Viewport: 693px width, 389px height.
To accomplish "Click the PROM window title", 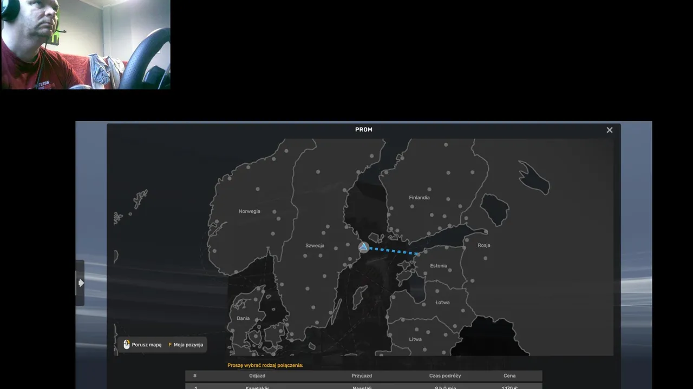I will [x=364, y=130].
